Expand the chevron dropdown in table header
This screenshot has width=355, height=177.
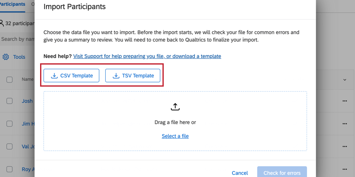click(x=345, y=80)
